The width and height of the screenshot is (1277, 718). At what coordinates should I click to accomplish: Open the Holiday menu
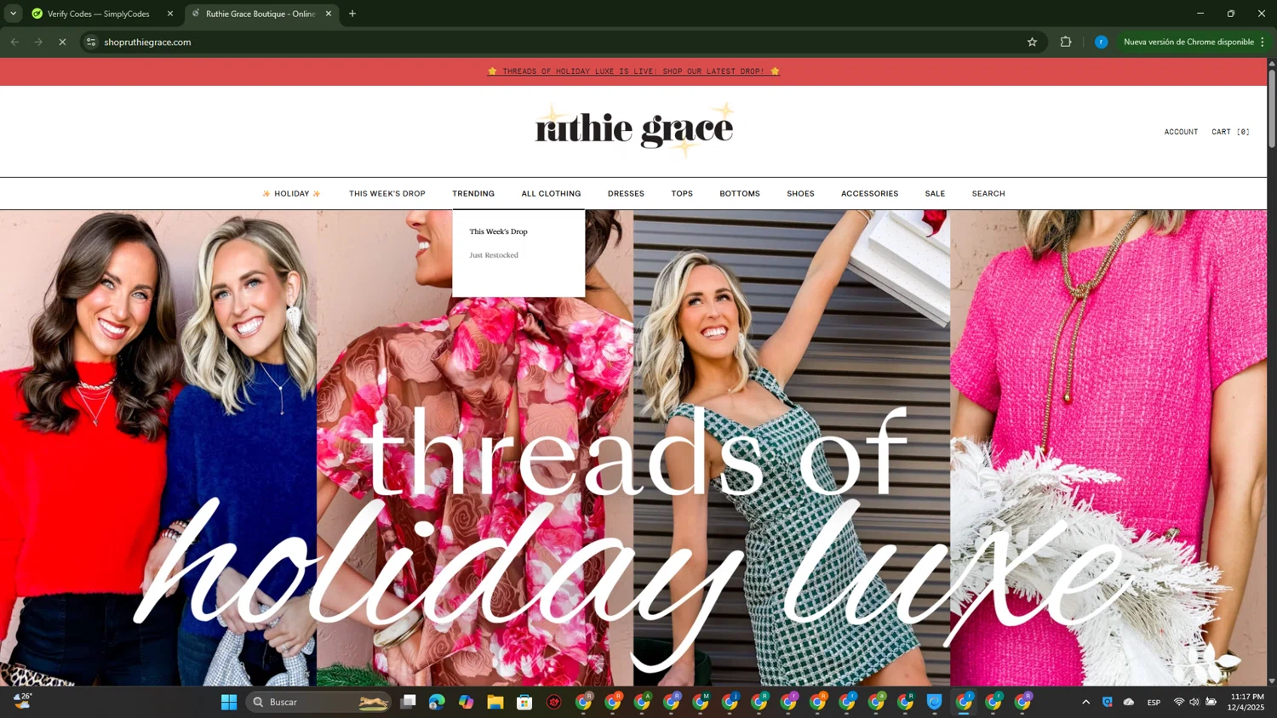291,194
